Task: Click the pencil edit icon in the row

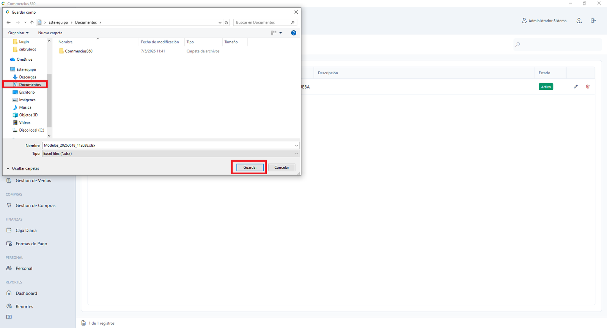Action: coord(576,87)
